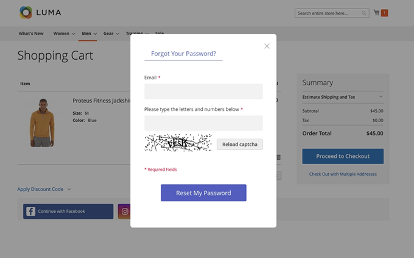The height and width of the screenshot is (258, 414).
Task: Close the Forgot Your Password popup
Action: 267,46
